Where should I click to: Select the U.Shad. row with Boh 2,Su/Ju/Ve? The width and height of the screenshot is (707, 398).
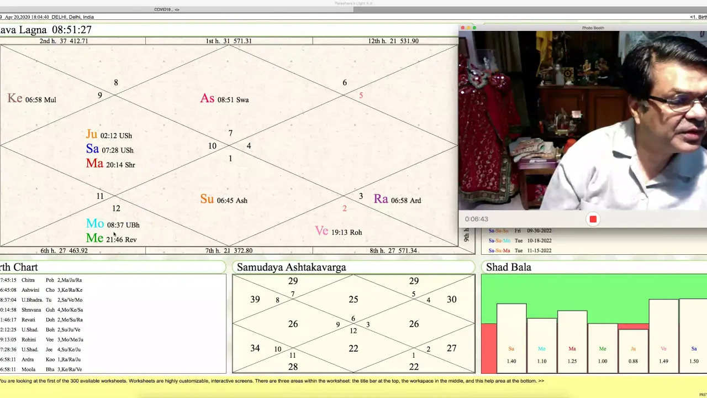click(x=41, y=330)
